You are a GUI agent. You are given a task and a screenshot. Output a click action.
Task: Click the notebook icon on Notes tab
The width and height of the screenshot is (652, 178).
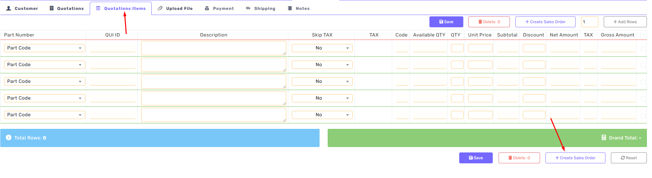click(x=290, y=8)
